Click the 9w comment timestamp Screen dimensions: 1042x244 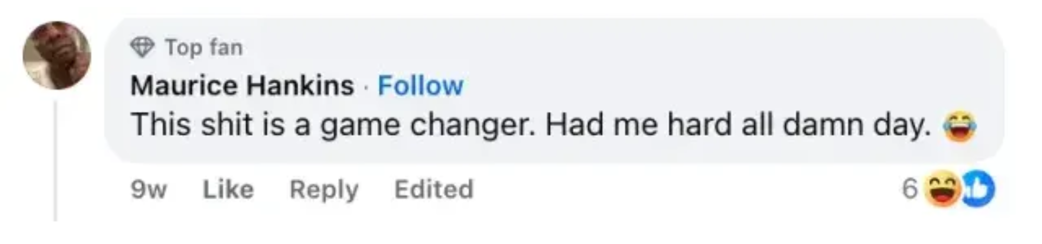148,189
